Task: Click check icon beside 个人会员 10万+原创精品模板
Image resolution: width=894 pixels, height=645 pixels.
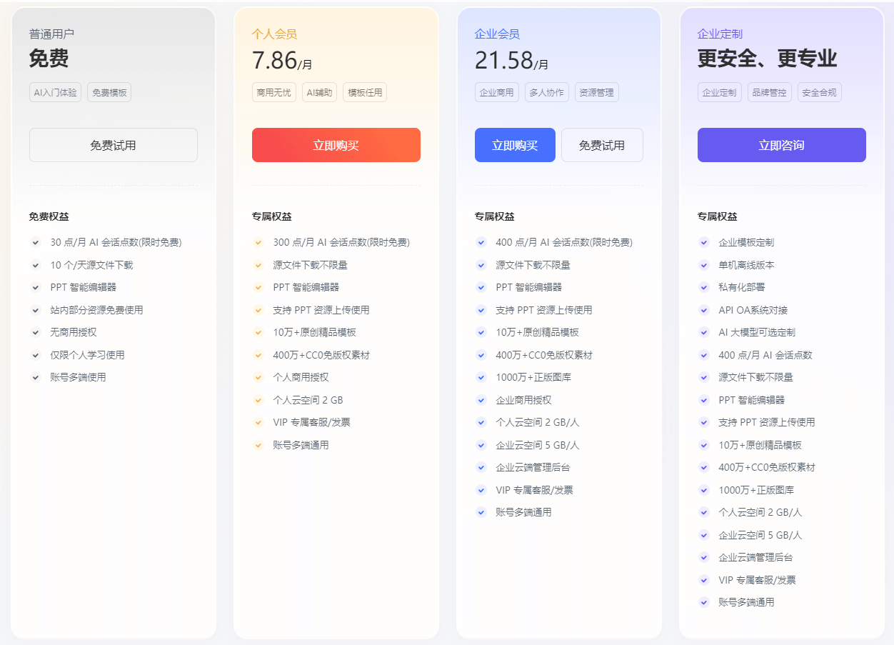Action: pos(258,332)
